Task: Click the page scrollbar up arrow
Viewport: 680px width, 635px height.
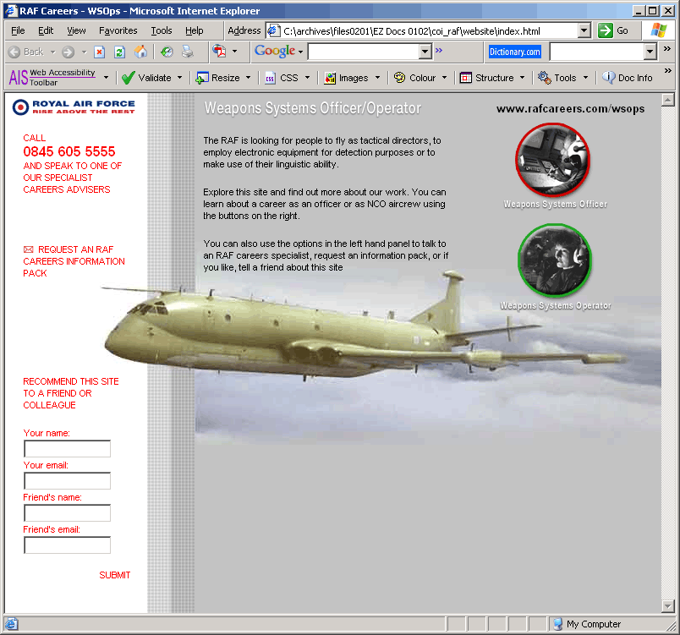Action: (x=668, y=100)
